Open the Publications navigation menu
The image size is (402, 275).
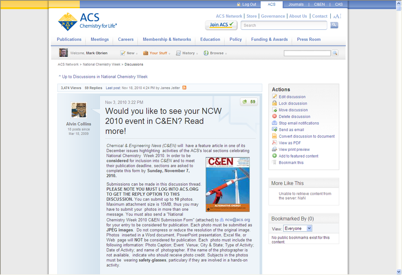tap(69, 39)
